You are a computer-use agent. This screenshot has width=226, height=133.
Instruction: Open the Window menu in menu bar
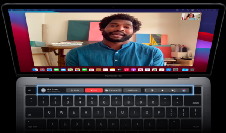tap(44, 10)
